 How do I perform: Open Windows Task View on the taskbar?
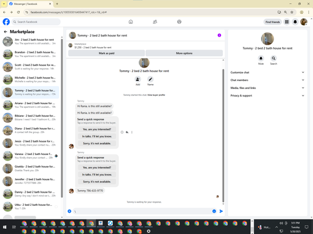pos(14,227)
